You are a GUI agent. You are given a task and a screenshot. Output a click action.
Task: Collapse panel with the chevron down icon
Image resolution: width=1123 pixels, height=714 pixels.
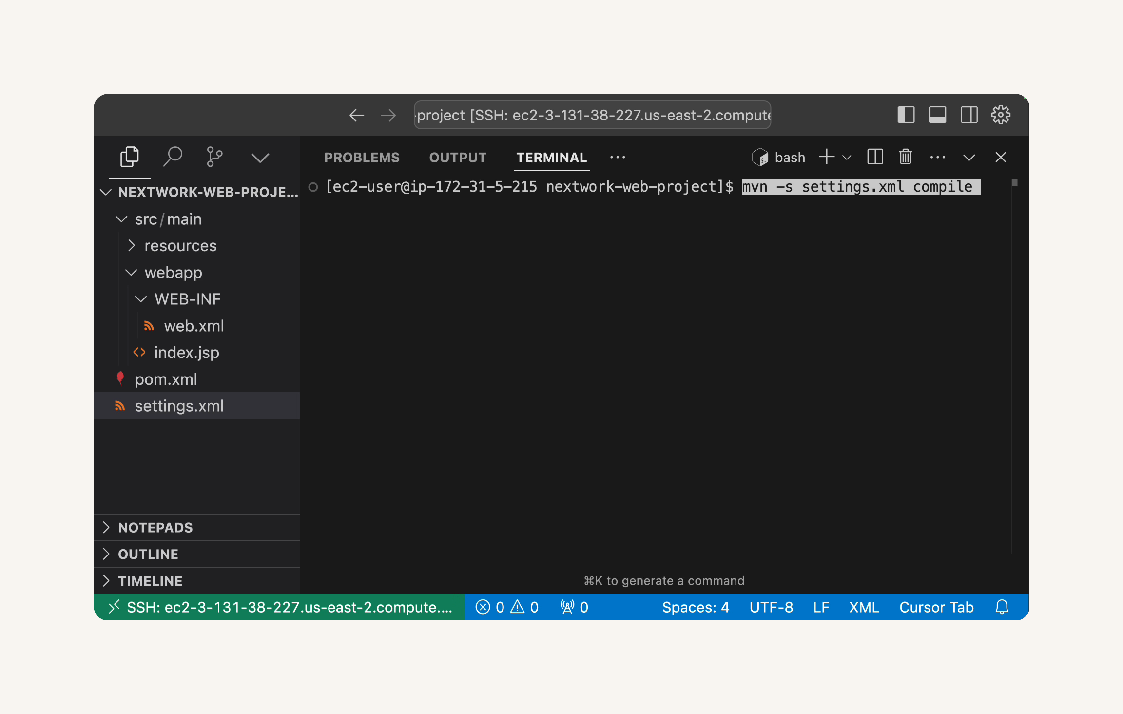(x=969, y=158)
